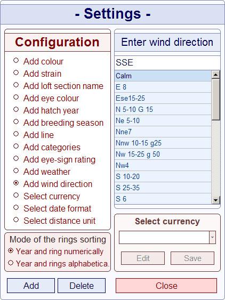Choose Add categories option

16,146
